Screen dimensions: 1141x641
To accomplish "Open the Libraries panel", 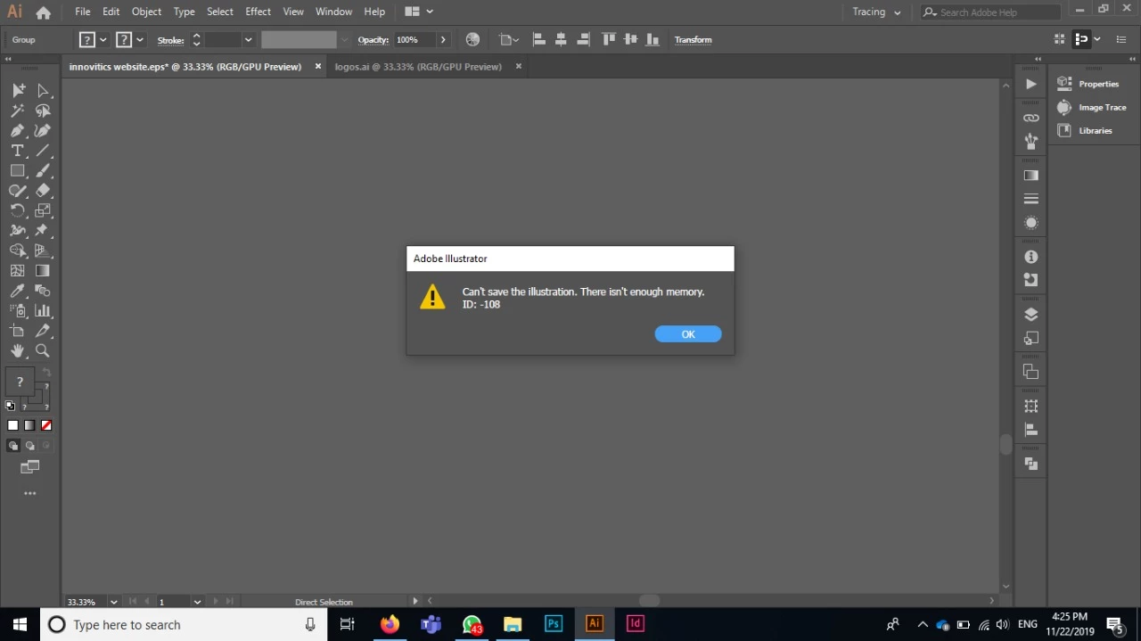I will (1085, 130).
